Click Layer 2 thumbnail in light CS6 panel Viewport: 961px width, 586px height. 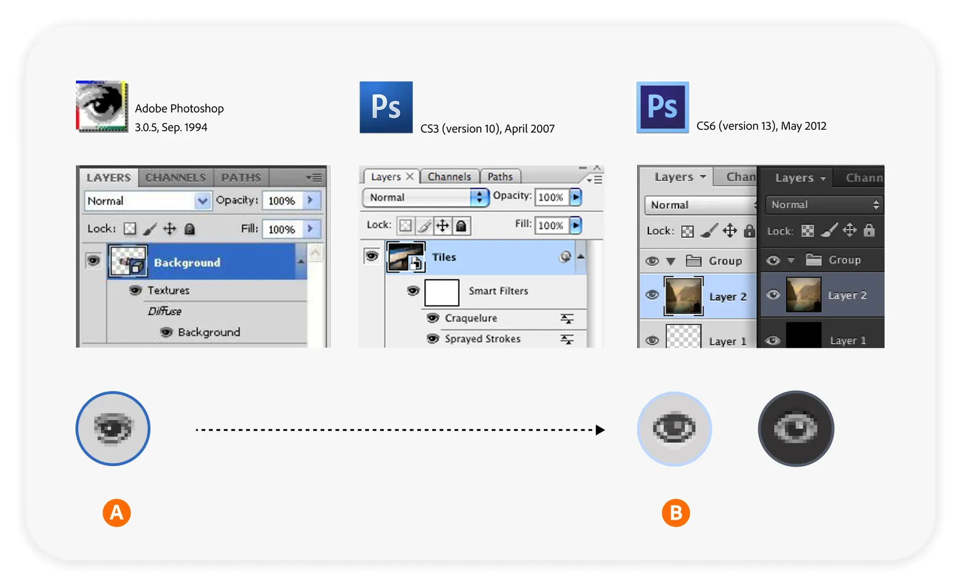[683, 296]
